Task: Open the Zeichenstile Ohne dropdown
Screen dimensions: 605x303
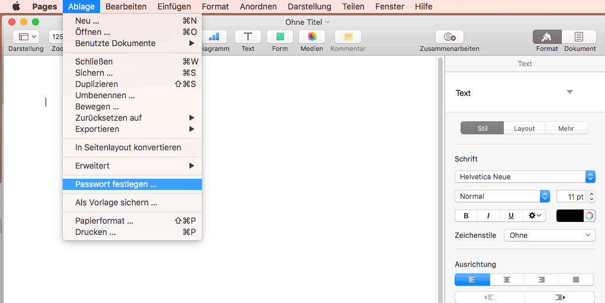Action: pos(549,235)
